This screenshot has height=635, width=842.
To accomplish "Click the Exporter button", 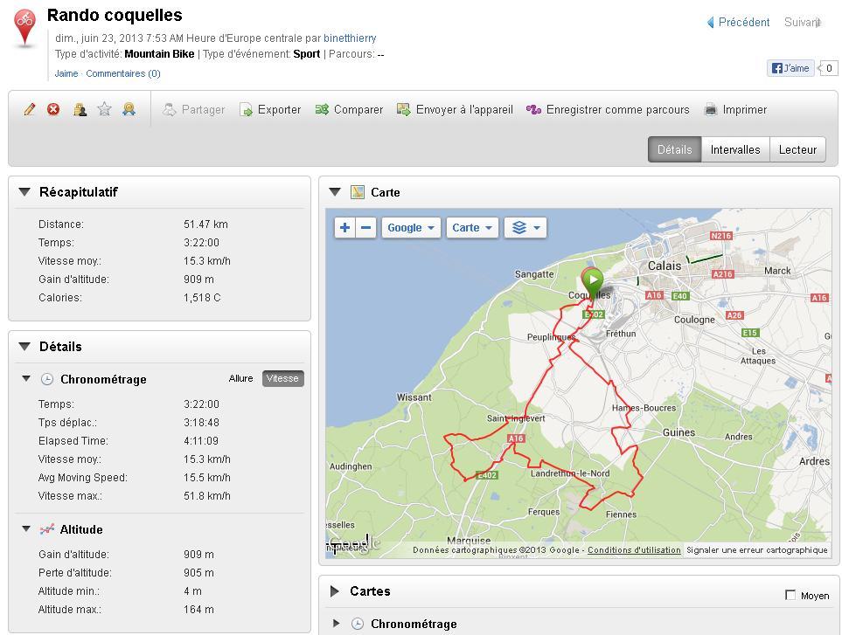I will click(x=270, y=110).
